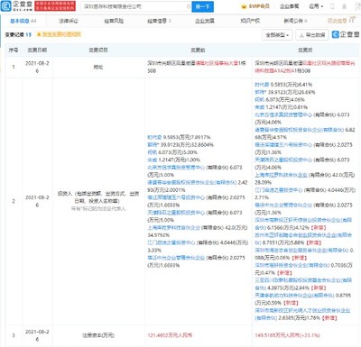
Task: Click the company name search box
Action: (136, 6)
